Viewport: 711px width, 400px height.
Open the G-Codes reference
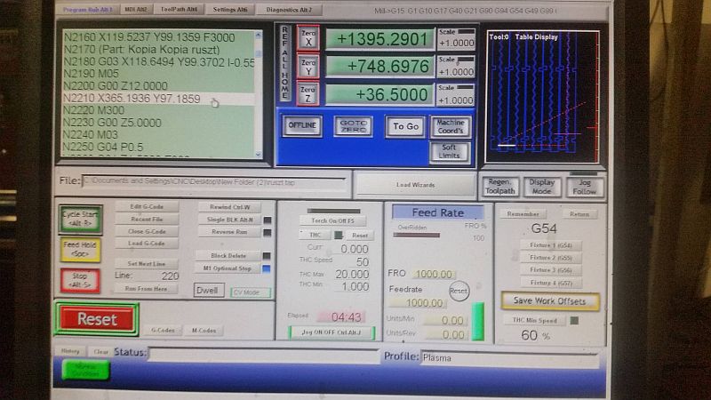pos(163,330)
